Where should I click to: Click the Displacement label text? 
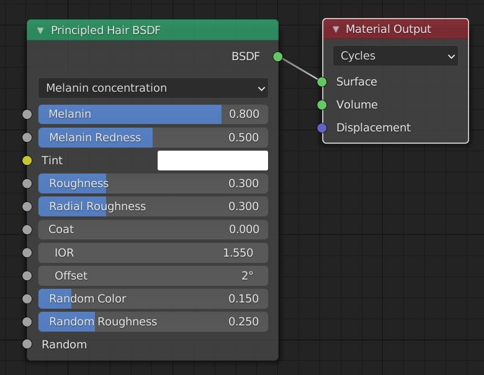pyautogui.click(x=374, y=128)
